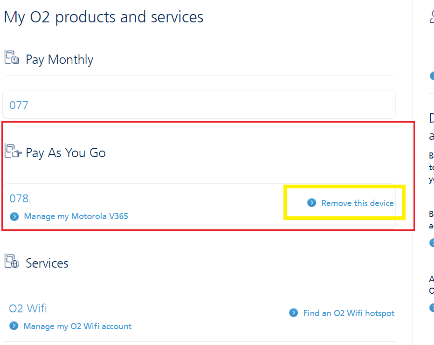434x345 pixels.
Task: Click arrow bullet beside Manage my O2 Wifi account
Action: 14,326
